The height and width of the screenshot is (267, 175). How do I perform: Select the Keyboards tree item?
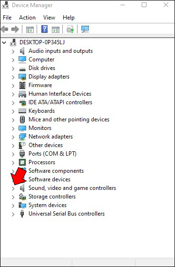pyautogui.click(x=41, y=111)
